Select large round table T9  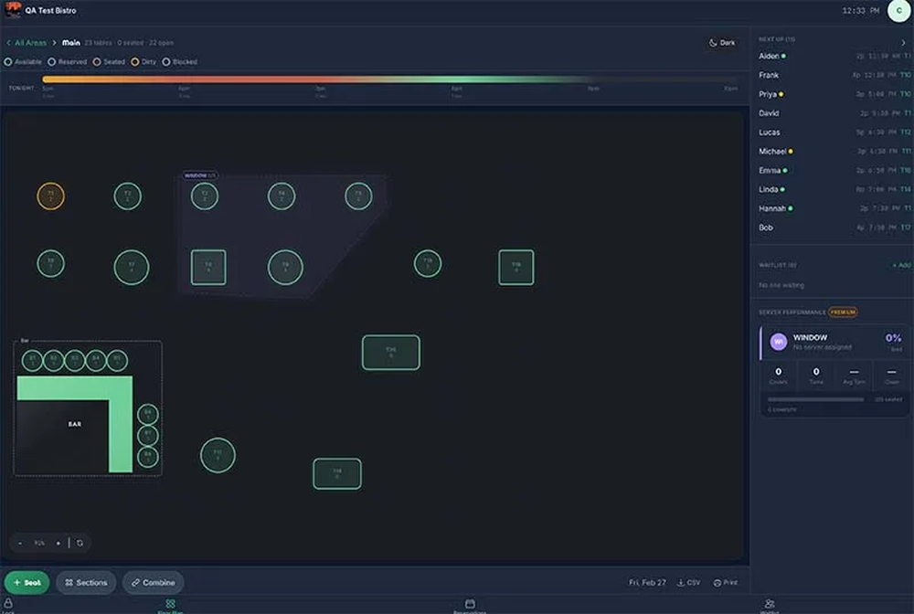(285, 268)
